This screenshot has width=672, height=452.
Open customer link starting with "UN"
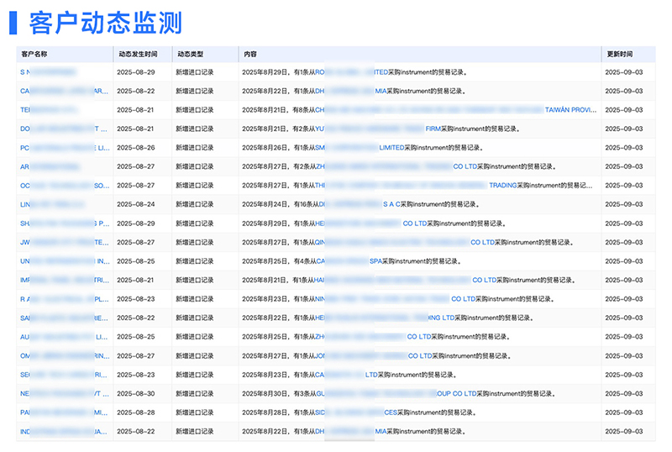click(65, 261)
